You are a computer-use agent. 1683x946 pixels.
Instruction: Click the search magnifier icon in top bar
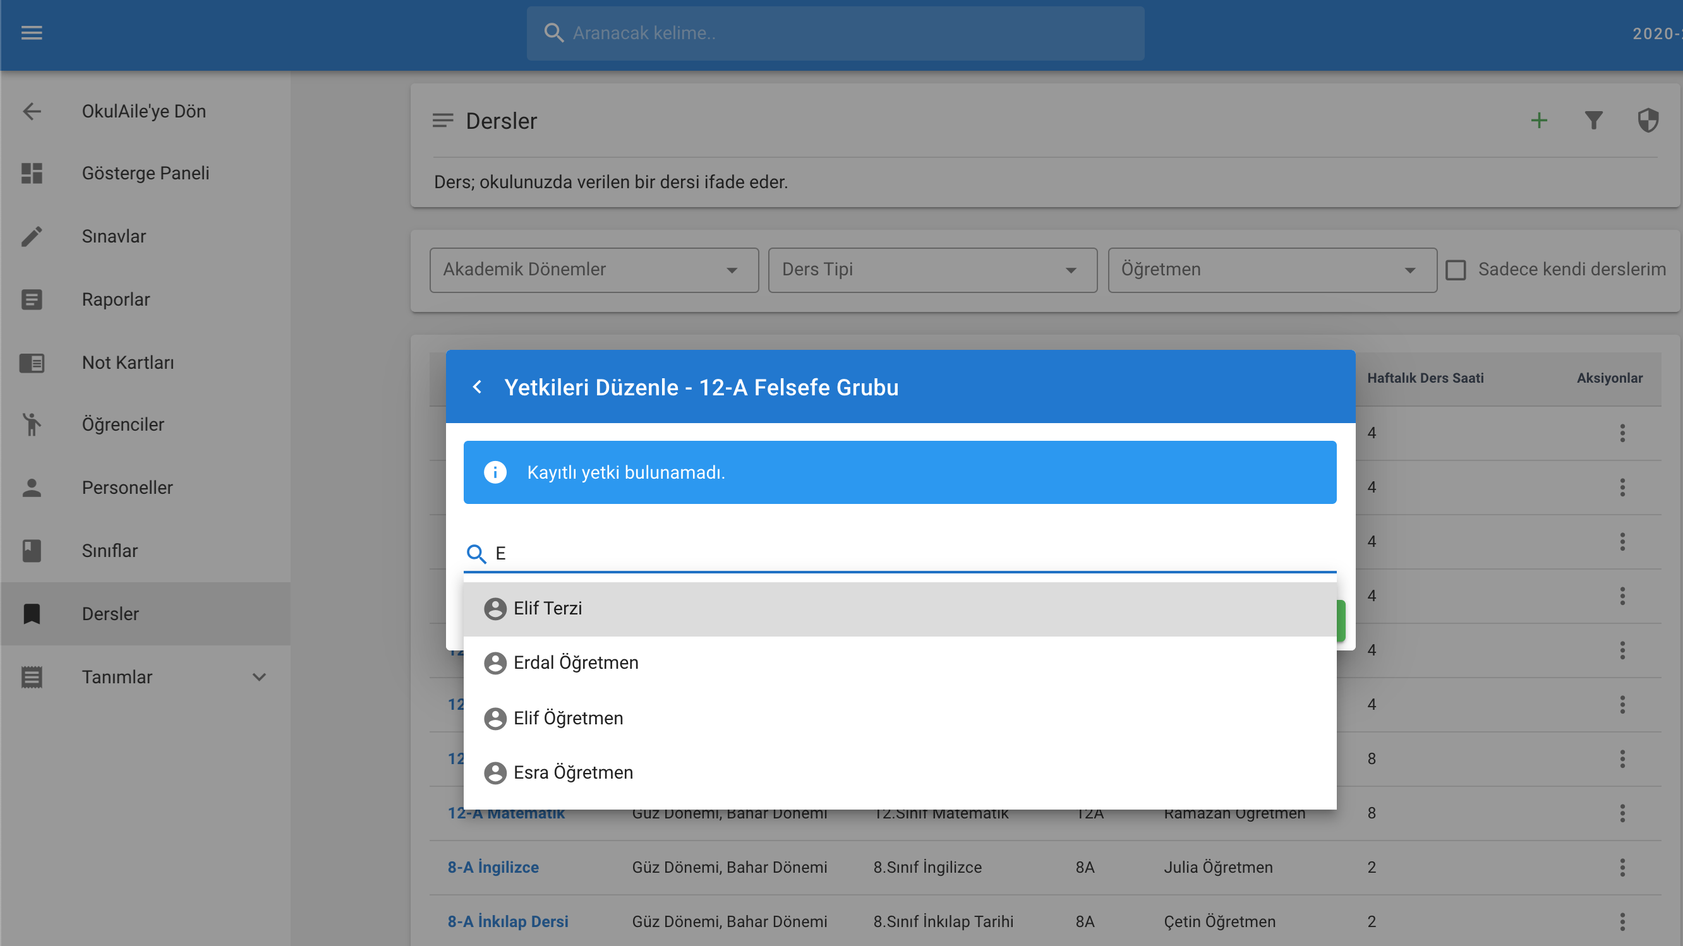pyautogui.click(x=553, y=33)
